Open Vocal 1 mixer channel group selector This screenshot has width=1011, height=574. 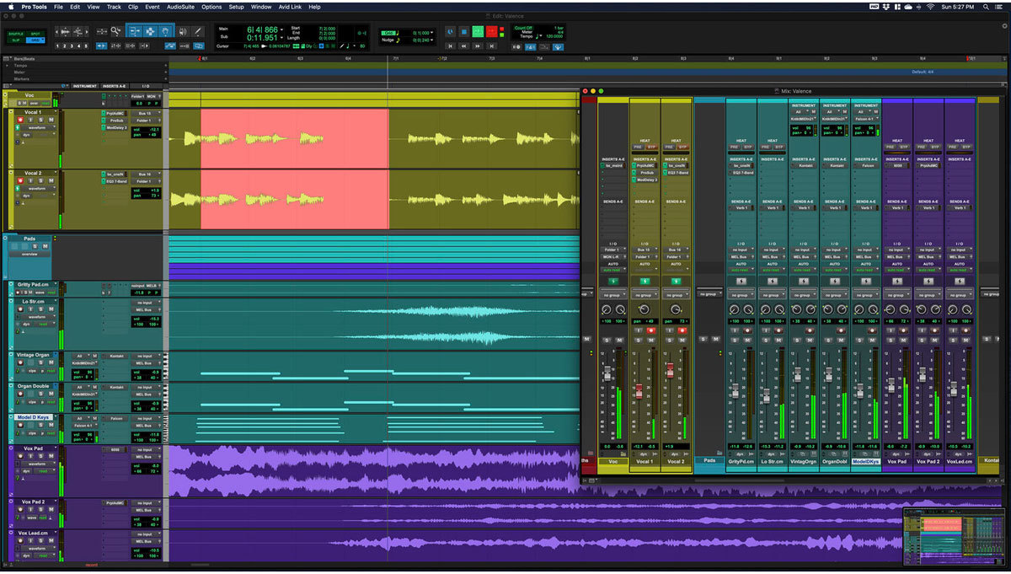[x=645, y=295]
